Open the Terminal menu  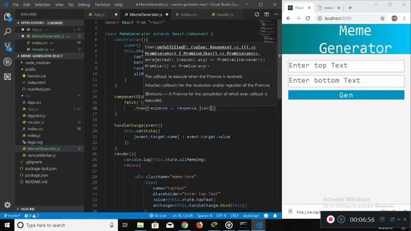(102, 4)
